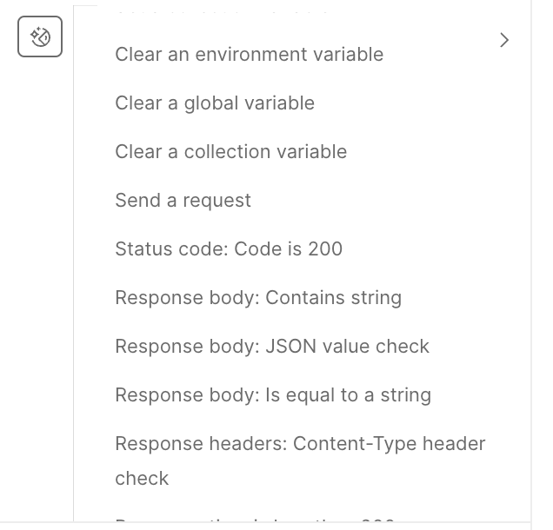Select the snippet clearing an environment variable

pos(249,54)
